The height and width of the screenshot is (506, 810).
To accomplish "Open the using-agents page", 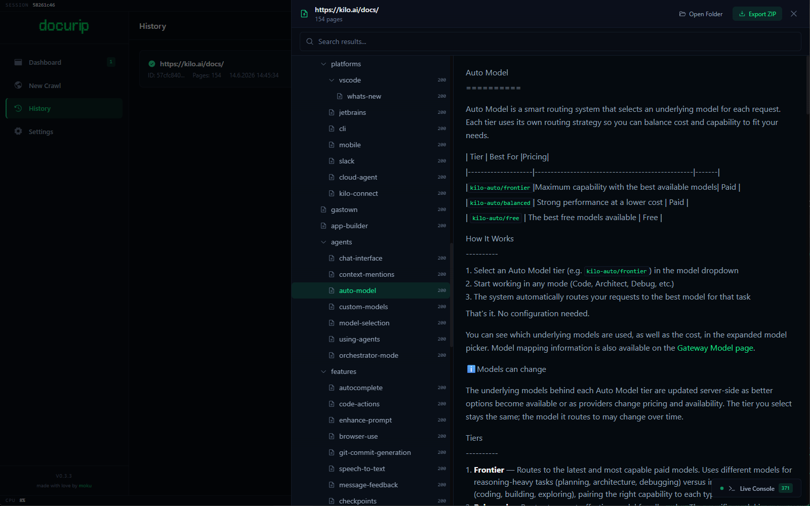I will tap(371, 339).
